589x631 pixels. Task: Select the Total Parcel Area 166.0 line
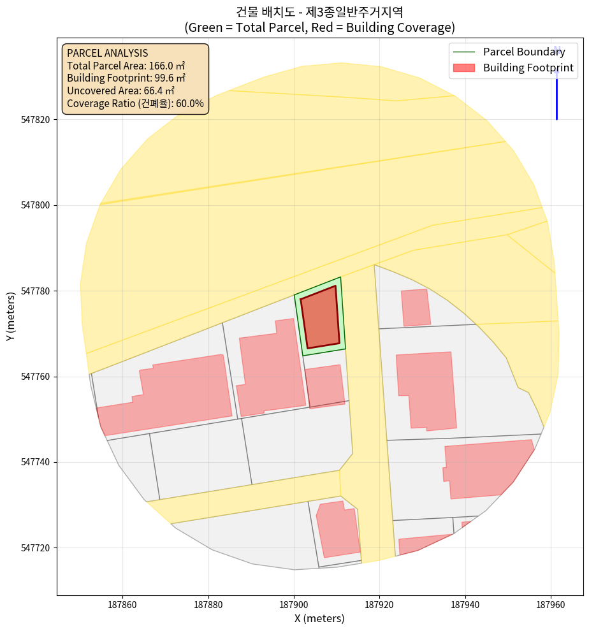click(x=126, y=66)
